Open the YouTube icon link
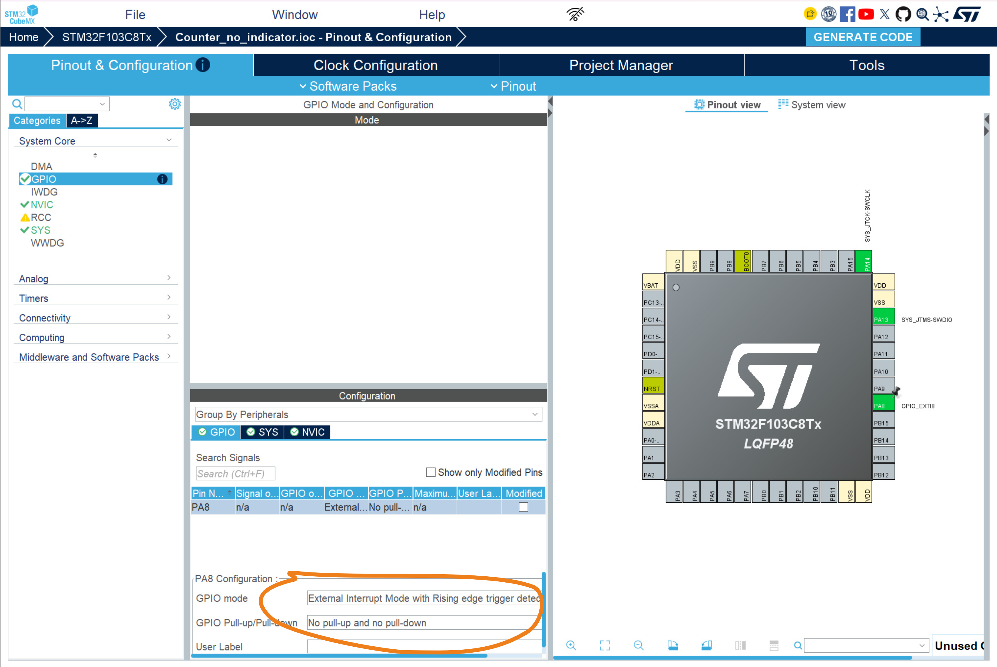The image size is (997, 667). [x=866, y=14]
